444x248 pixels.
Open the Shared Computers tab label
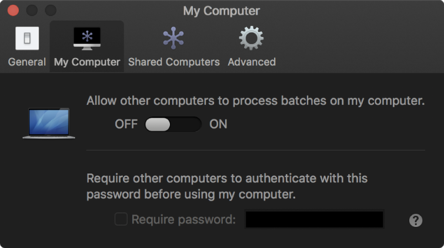[173, 62]
